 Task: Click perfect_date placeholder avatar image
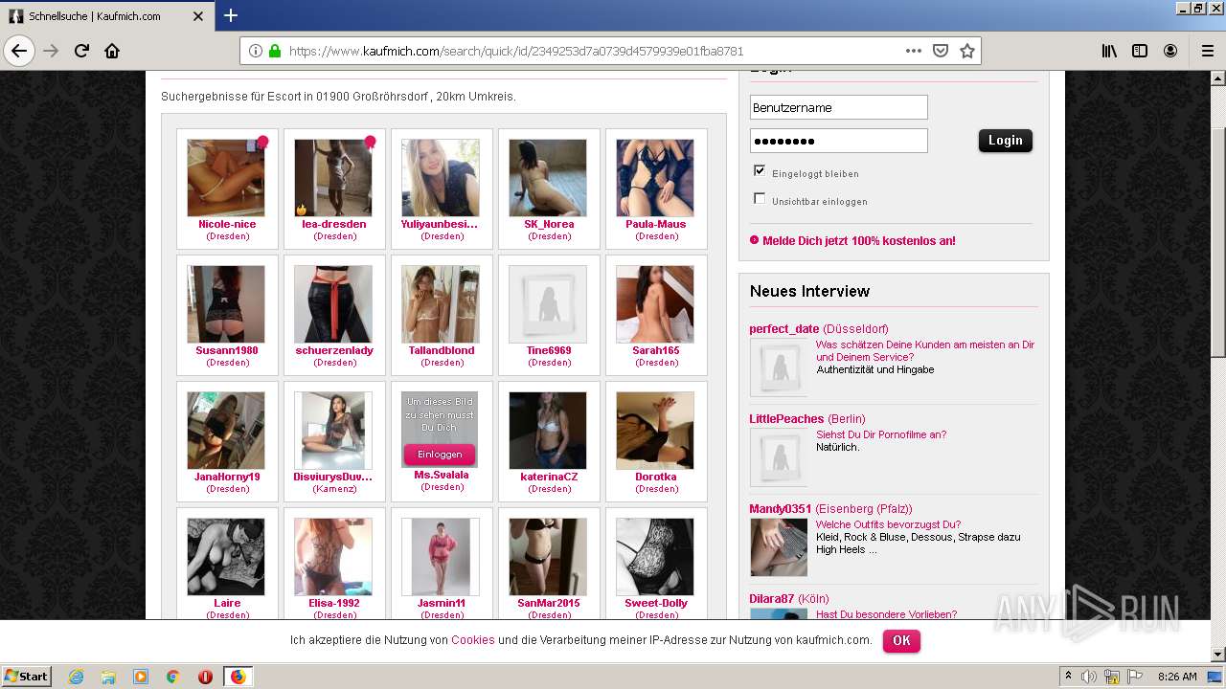point(778,367)
